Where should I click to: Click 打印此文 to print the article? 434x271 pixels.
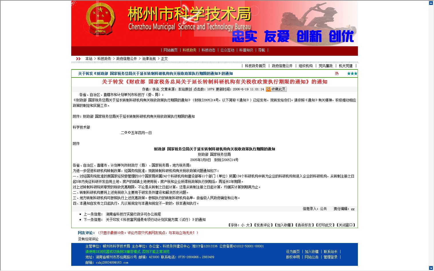[325, 225]
